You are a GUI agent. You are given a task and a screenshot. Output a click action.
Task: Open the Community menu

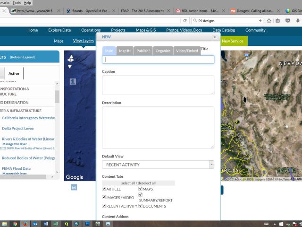pos(255,30)
